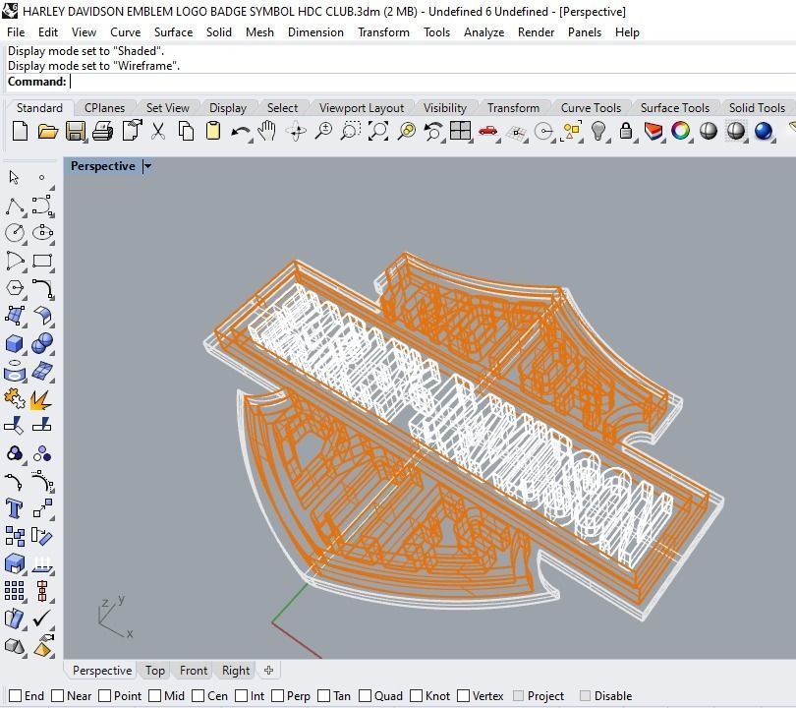796x708 pixels.
Task: Enable Knot osnap checkbox
Action: pyautogui.click(x=417, y=695)
